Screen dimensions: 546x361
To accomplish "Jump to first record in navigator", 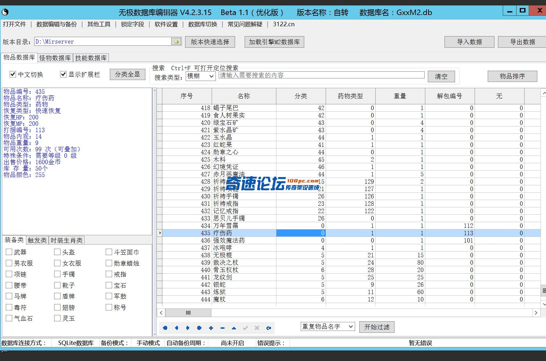I will [x=165, y=328].
